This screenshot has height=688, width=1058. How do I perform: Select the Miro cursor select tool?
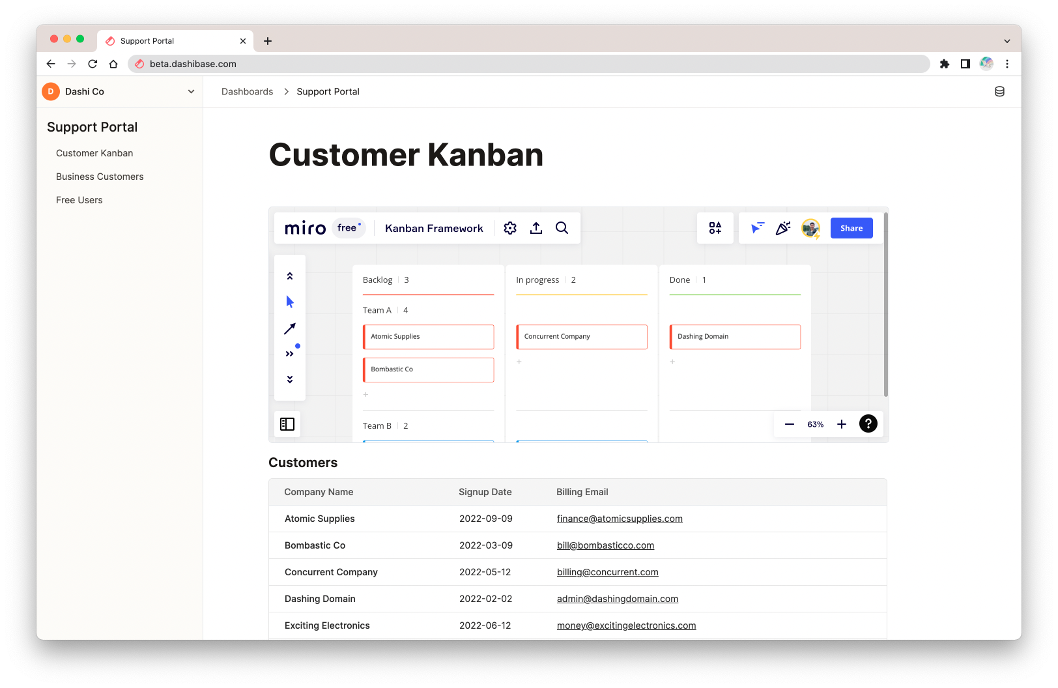point(290,302)
